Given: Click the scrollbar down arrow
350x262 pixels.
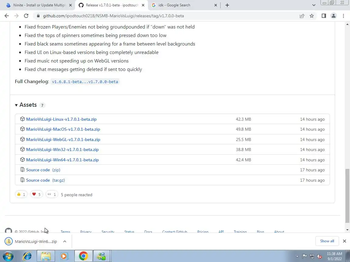Looking at the screenshot, I should click(347, 230).
